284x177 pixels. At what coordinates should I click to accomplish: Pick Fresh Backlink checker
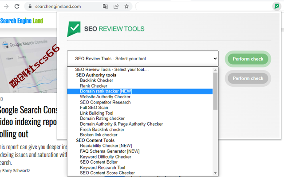point(140,130)
